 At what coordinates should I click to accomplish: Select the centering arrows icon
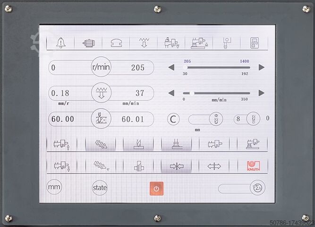coord(177,166)
